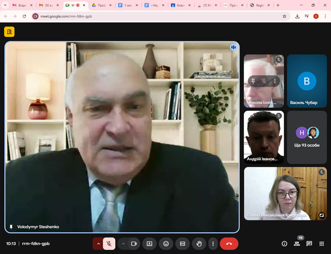Open the 'Ще 93 особи' participants tile
Screen dimensions: 331x254
pos(307,137)
